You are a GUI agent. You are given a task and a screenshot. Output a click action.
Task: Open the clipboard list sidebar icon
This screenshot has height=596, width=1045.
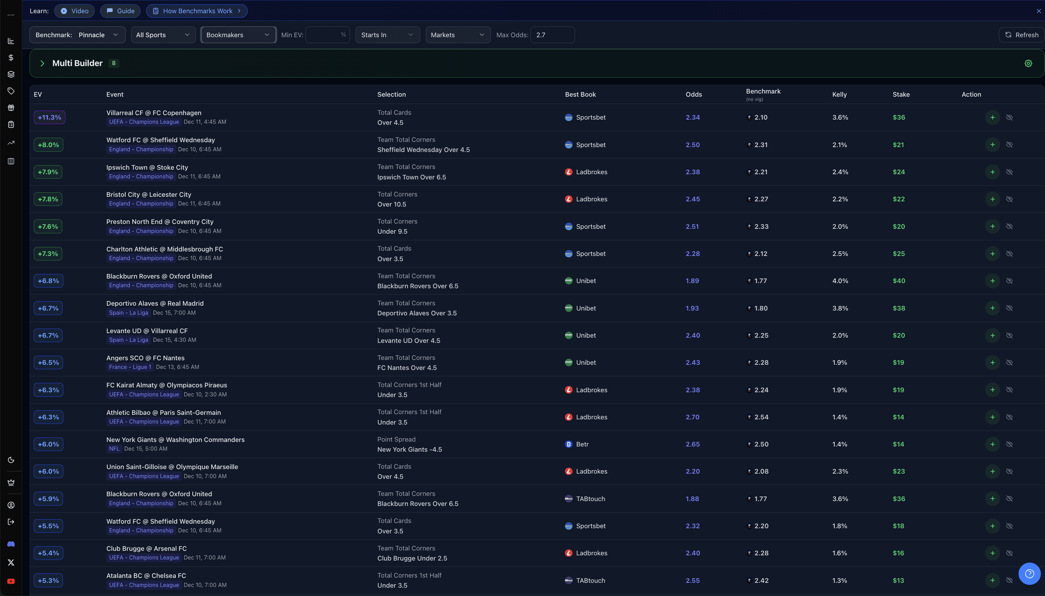[x=11, y=124]
